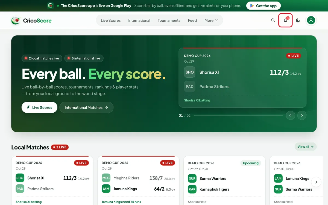Viewport: 328px width, 205px height.
Task: Open the Feed nav item
Action: [x=192, y=20]
